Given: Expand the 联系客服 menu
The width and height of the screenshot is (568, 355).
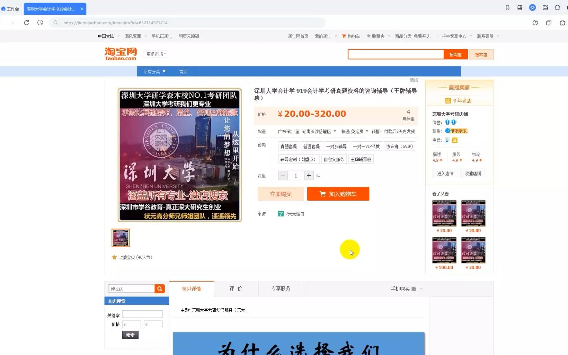Looking at the screenshot, I should click(488, 36).
